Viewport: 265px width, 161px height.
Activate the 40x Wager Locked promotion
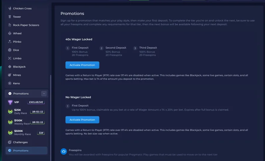pos(82,65)
